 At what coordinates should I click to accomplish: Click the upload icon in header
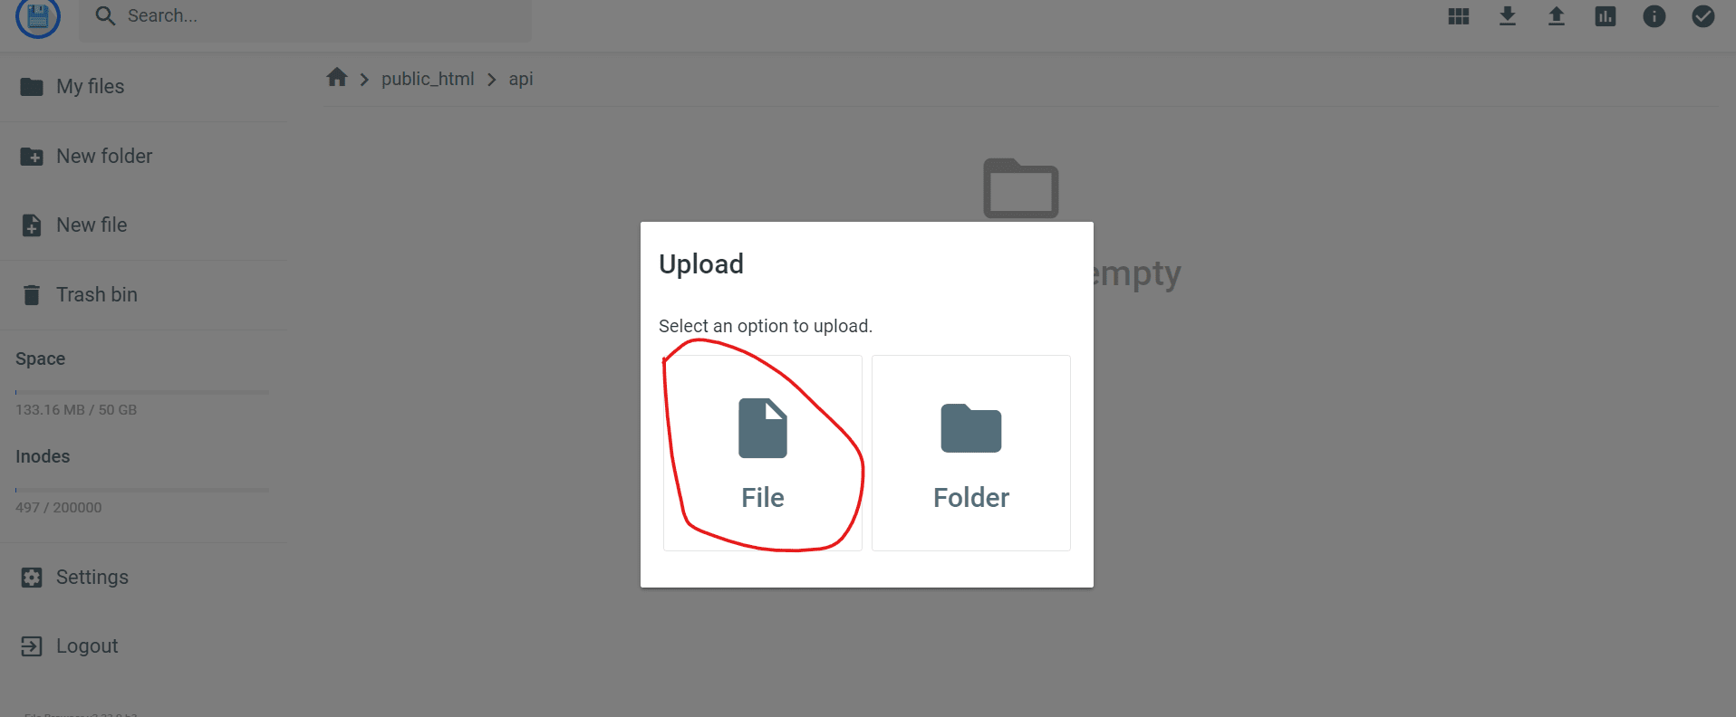point(1557,16)
